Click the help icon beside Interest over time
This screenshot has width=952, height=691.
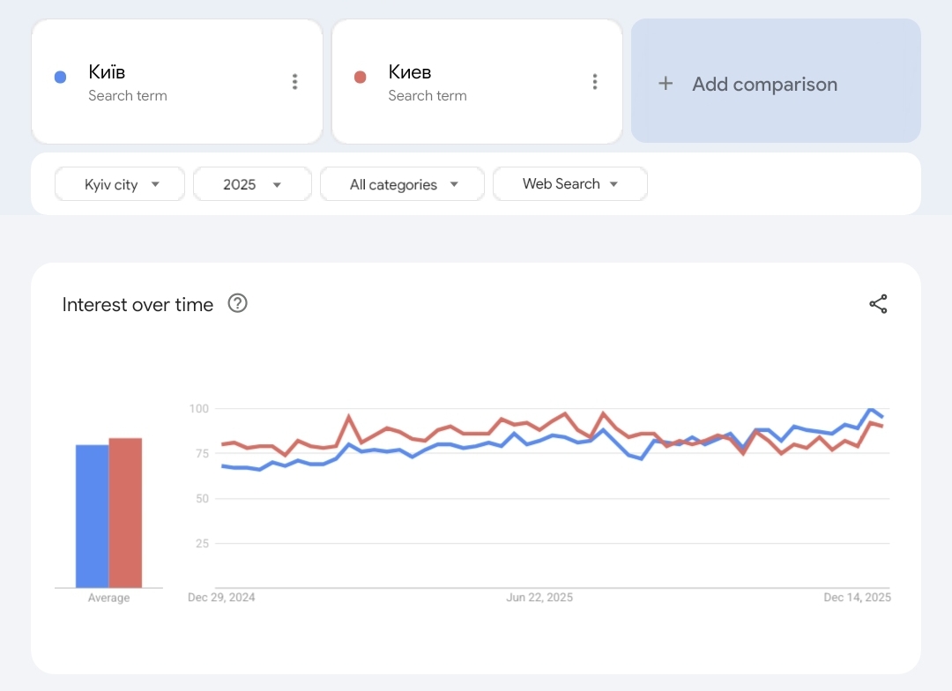pos(237,303)
